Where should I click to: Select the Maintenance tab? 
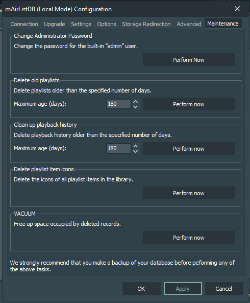(223, 24)
